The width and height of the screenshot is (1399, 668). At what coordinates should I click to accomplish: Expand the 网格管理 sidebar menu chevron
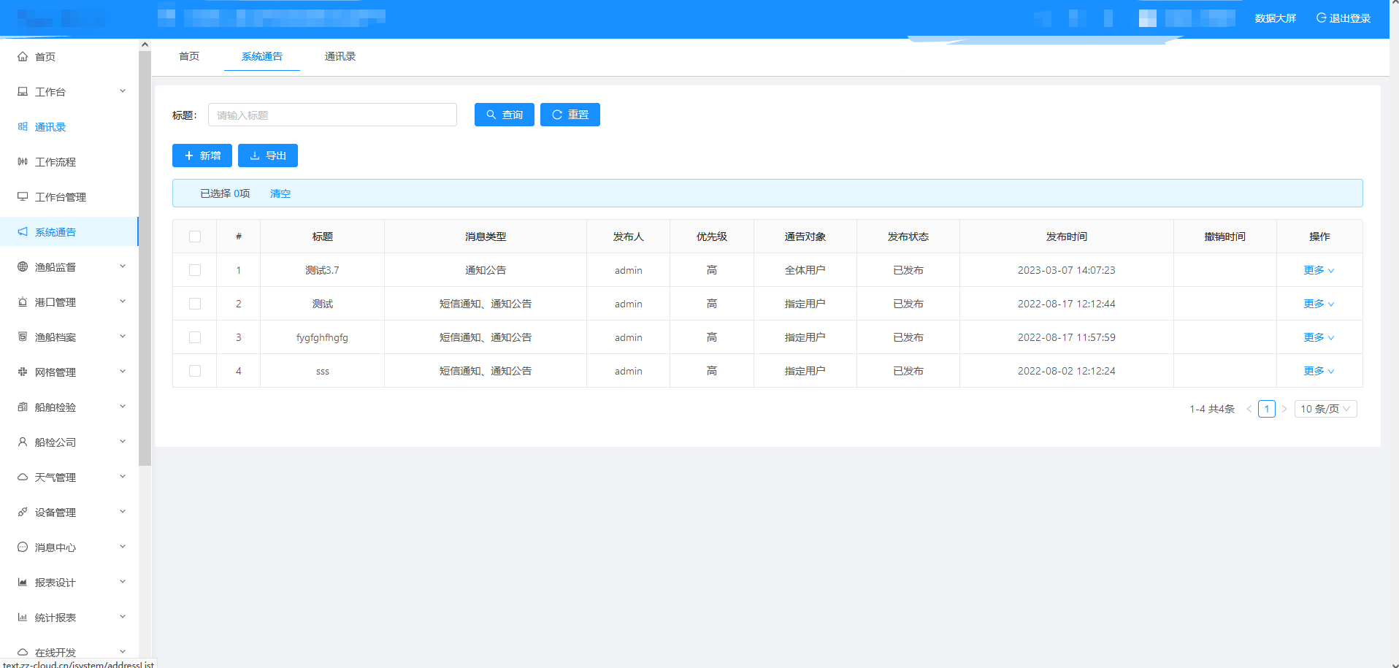[x=123, y=372]
